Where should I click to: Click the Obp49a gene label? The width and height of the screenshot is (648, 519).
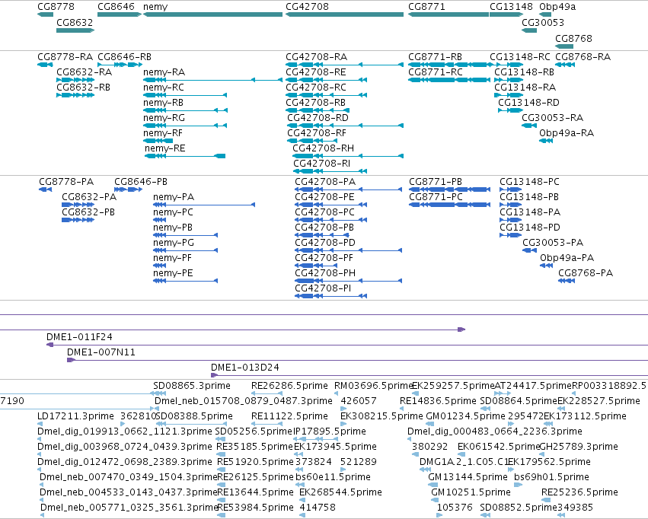(x=557, y=7)
